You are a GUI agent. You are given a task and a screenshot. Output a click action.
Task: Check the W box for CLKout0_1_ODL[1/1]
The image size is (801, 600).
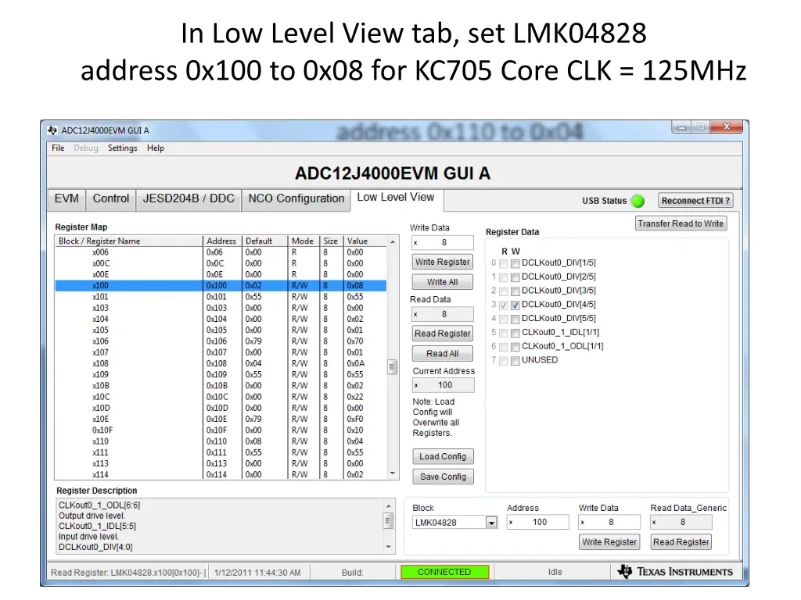point(515,347)
